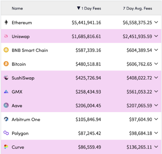Click the Aave ghost logo icon

coord(6,105)
